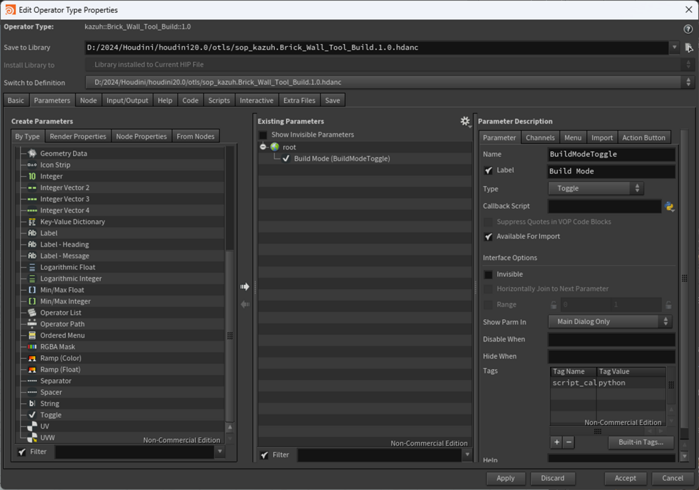This screenshot has height=490, width=699.
Task: Click the Apply button
Action: [x=506, y=478]
